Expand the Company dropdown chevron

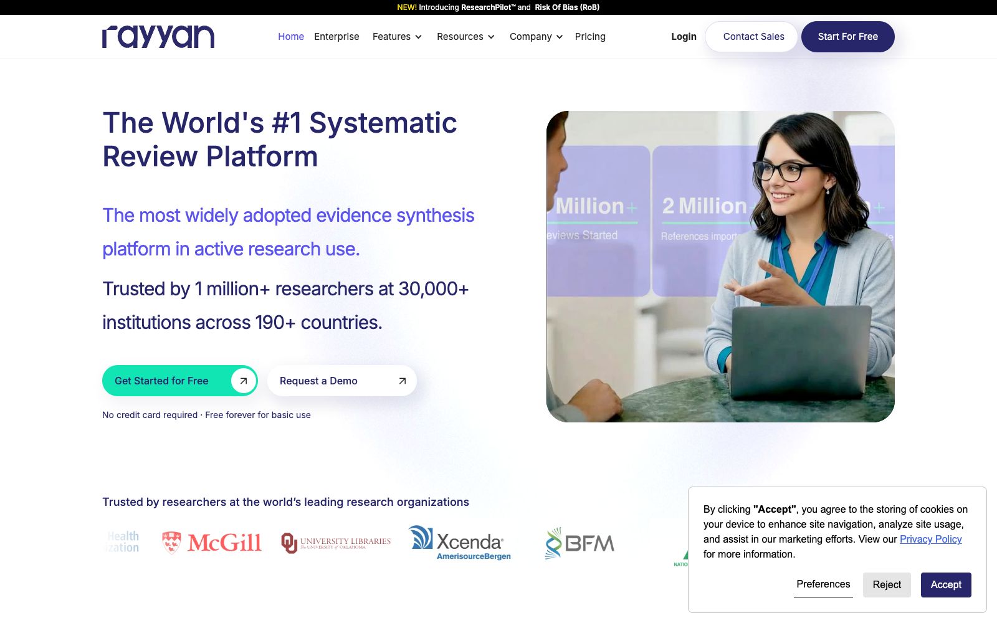(x=560, y=37)
